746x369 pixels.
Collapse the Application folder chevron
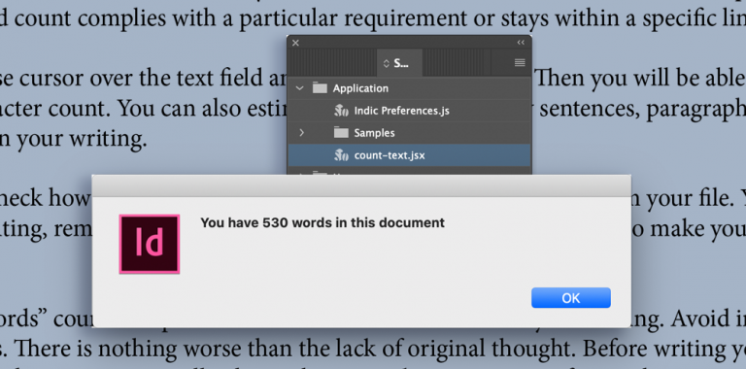point(299,88)
